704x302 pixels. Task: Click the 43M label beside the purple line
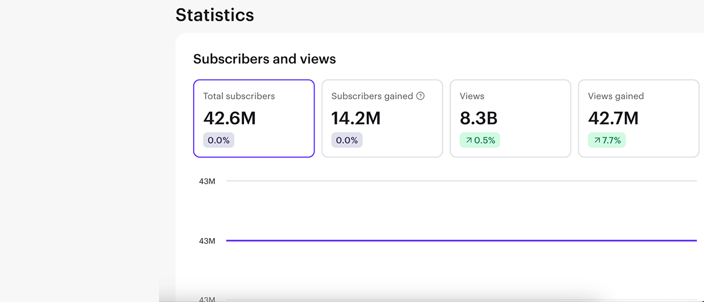coord(207,241)
